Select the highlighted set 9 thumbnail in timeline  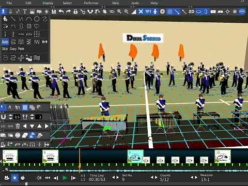(135, 157)
